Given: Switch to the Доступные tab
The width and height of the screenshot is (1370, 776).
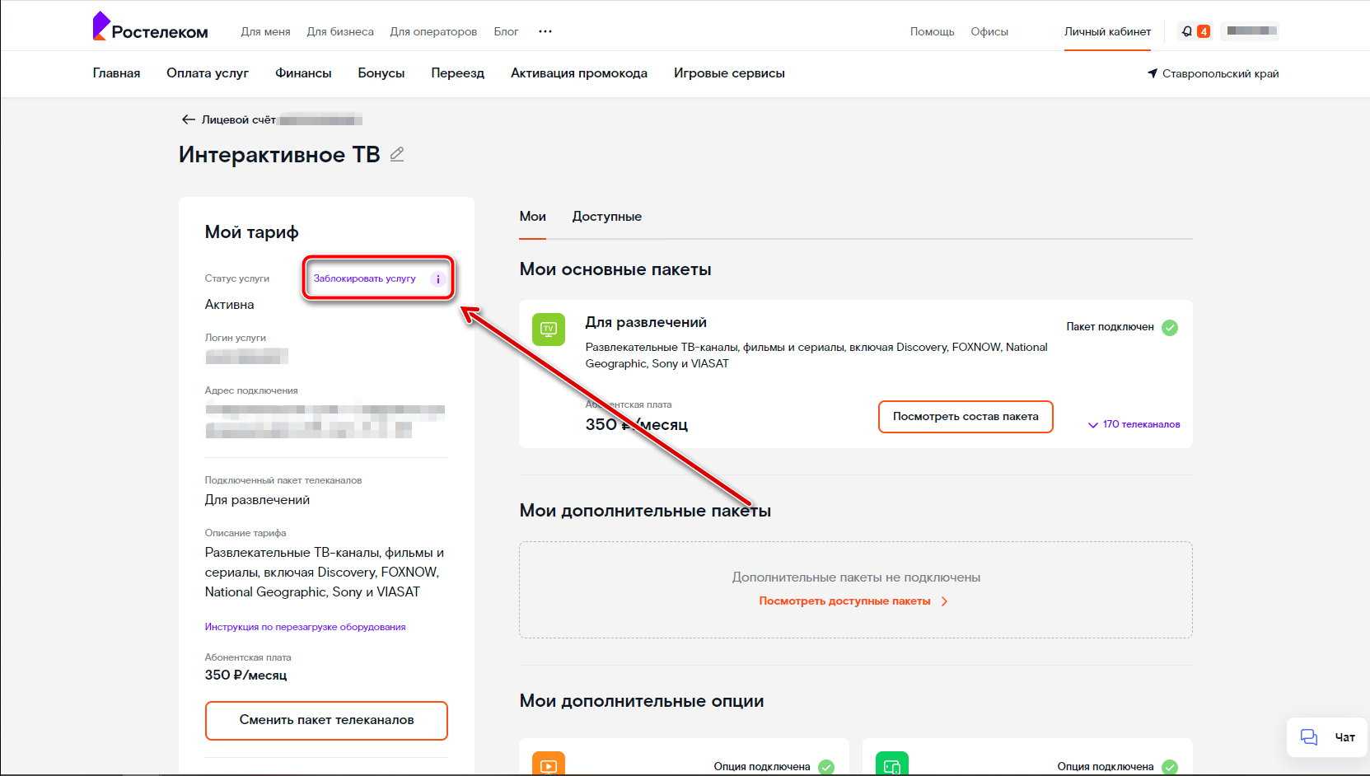Looking at the screenshot, I should [x=607, y=217].
